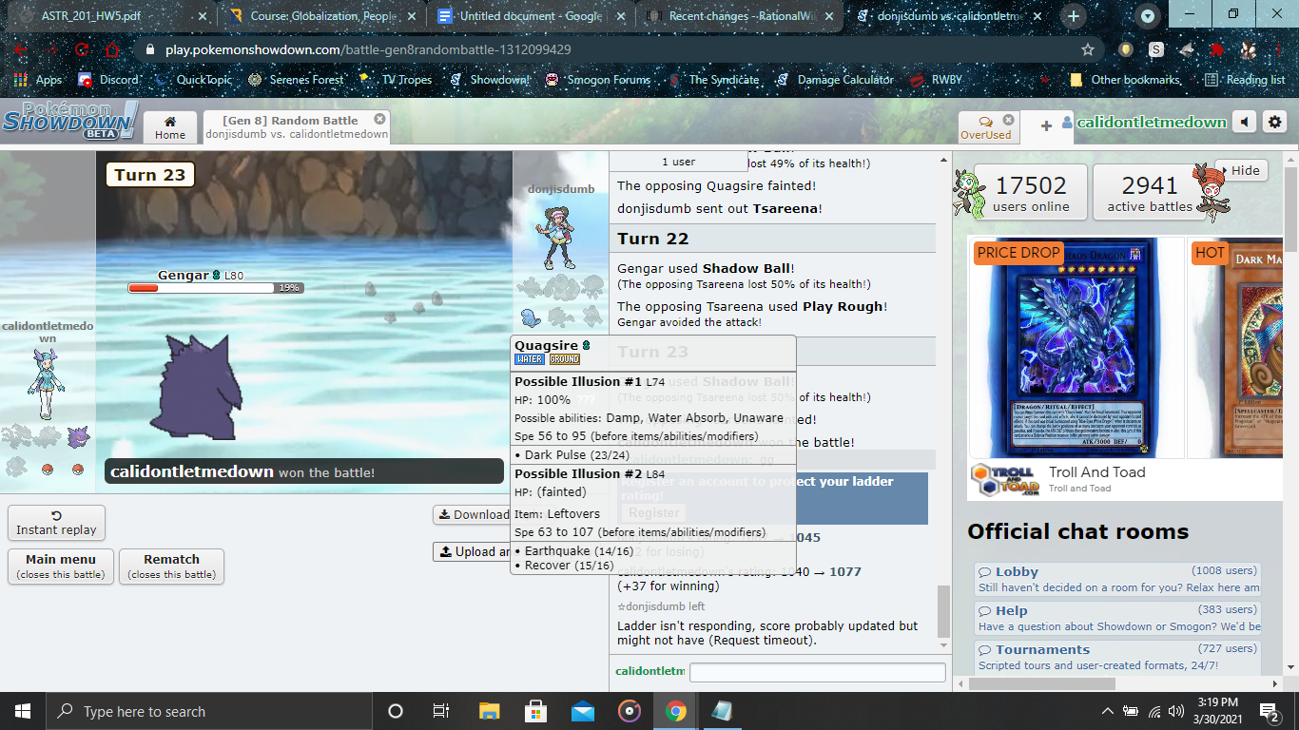Click the Quagsire team icon under donjisdumb
The height and width of the screenshot is (730, 1299).
click(x=533, y=317)
